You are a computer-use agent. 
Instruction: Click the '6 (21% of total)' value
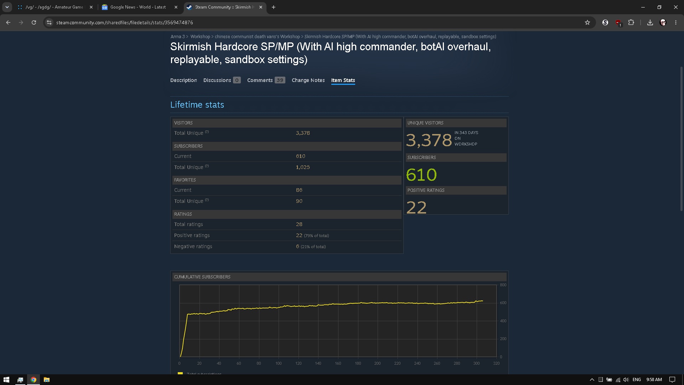pyautogui.click(x=311, y=246)
